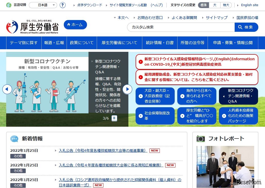Open the 言語切替 language dropdown
The height and width of the screenshot is (188, 265).
43,5
